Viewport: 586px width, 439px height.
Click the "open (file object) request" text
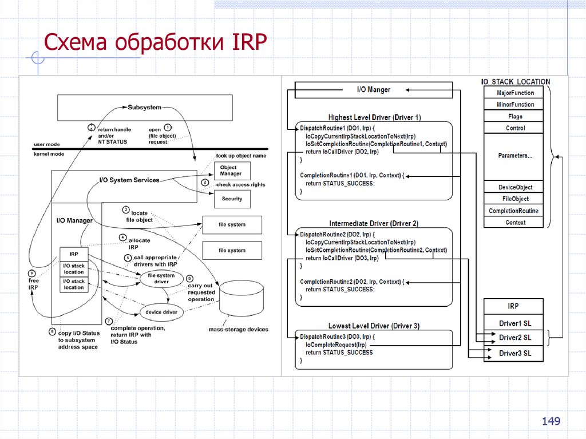pos(162,136)
